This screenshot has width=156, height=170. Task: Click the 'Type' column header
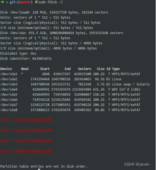coord(116,69)
